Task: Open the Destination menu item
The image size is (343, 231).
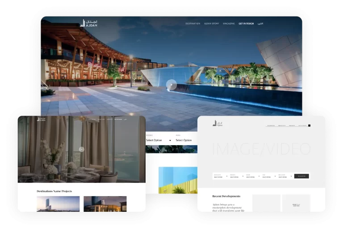Action: click(192, 23)
